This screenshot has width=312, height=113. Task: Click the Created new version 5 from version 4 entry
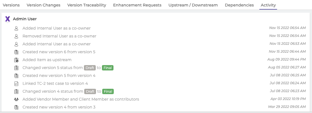point(59,76)
